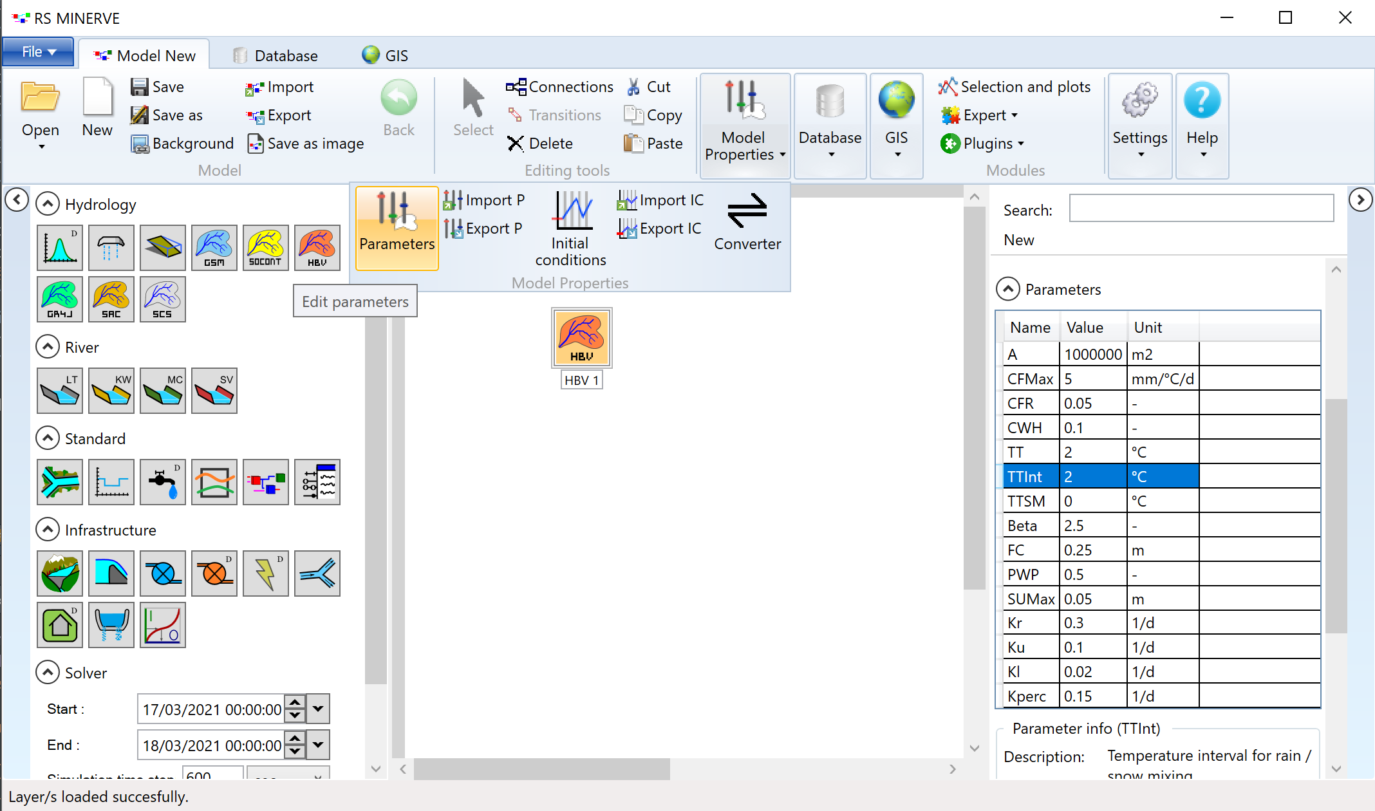The width and height of the screenshot is (1375, 811).
Task: Switch to the GIS tab
Action: coord(385,55)
